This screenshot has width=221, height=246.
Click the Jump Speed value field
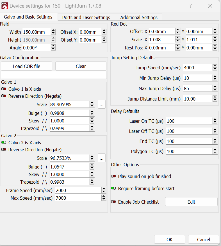pos(198,68)
